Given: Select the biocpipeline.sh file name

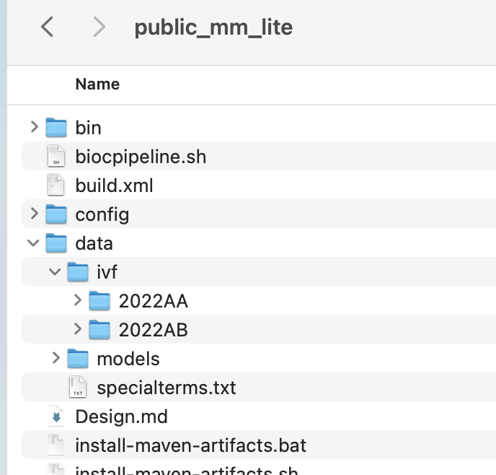Looking at the screenshot, I should [x=141, y=157].
